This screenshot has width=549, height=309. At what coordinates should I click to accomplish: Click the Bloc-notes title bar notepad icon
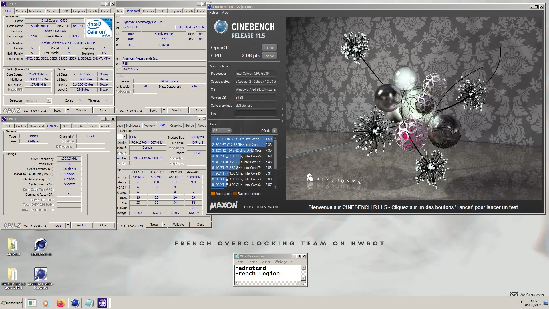237,256
